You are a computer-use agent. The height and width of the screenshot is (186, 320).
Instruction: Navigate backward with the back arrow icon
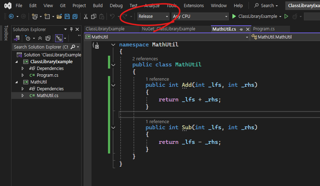point(11,16)
